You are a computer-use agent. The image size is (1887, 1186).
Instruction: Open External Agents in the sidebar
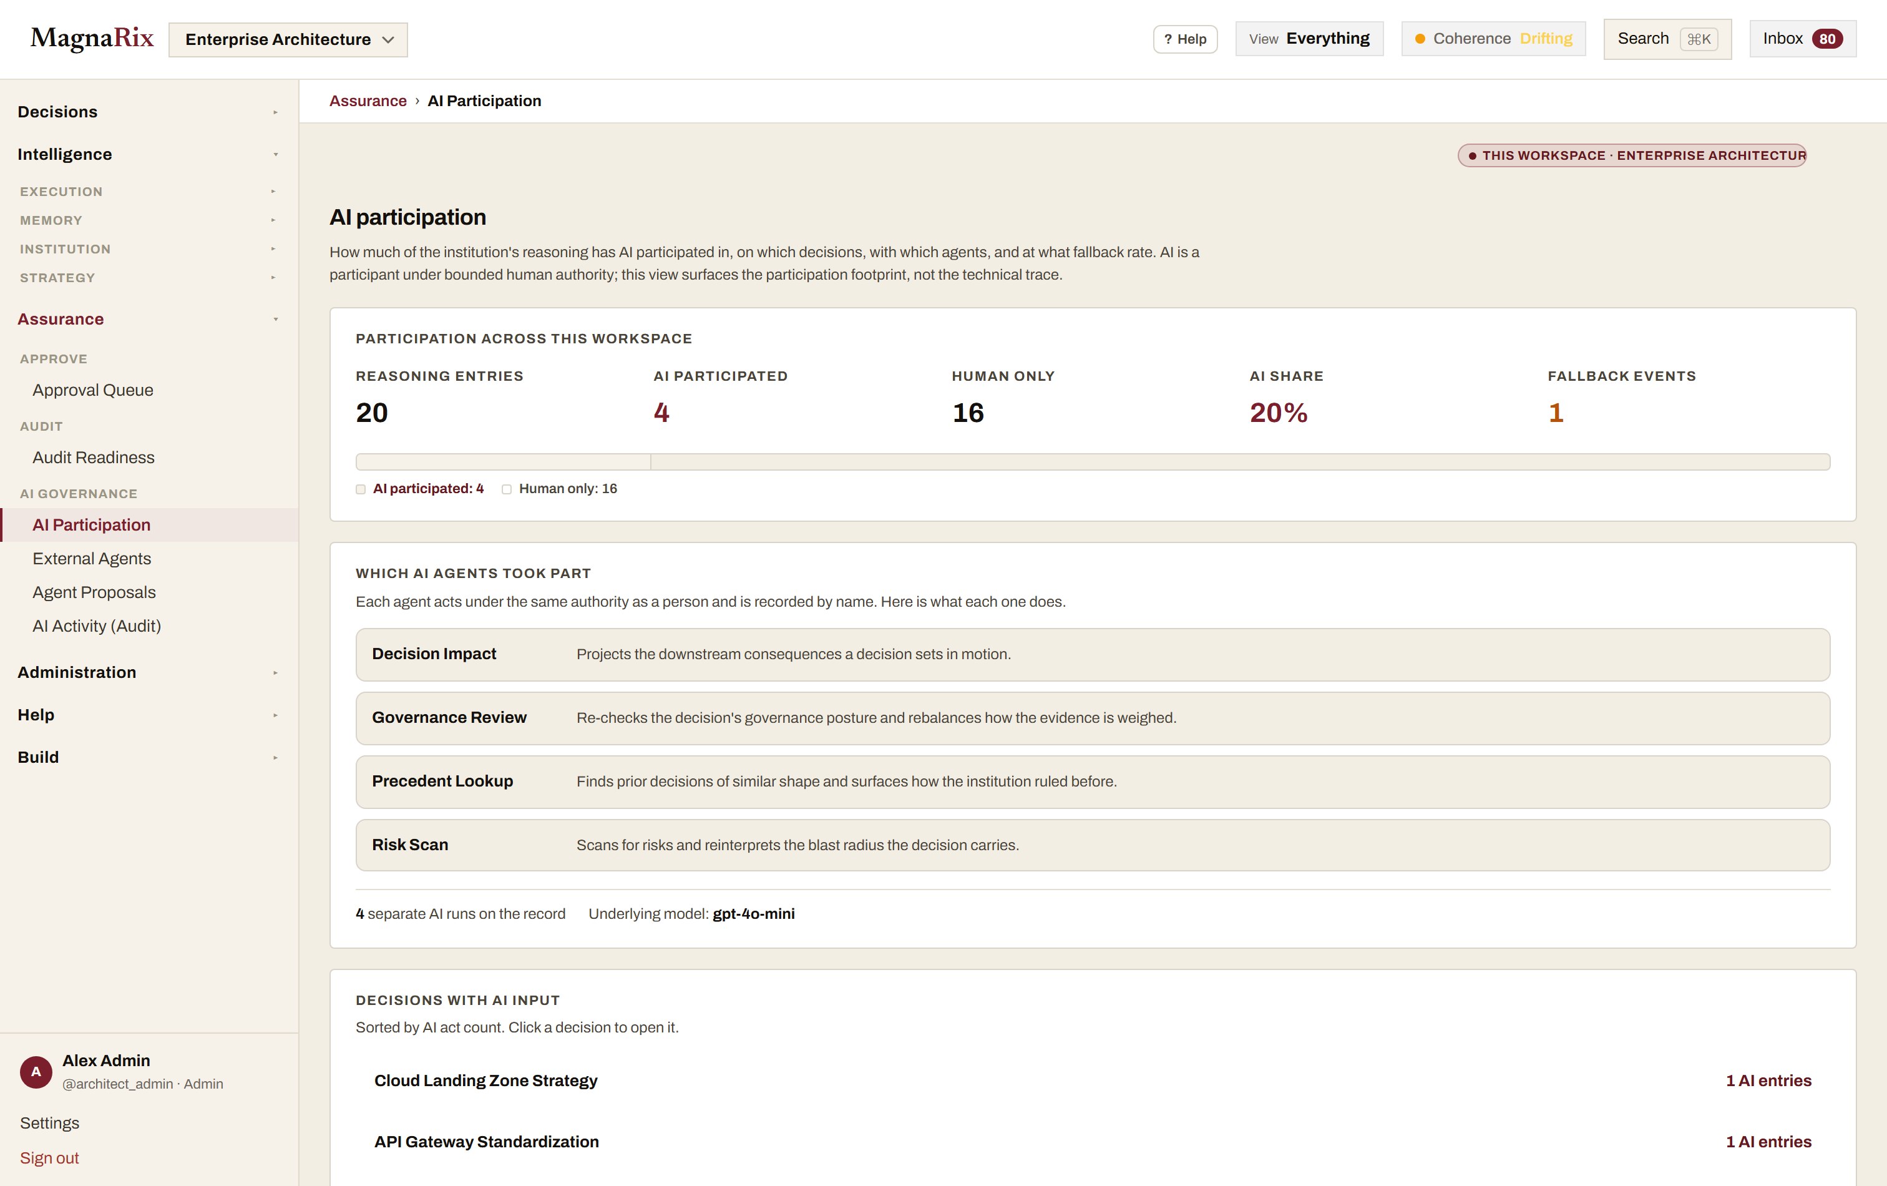pyautogui.click(x=92, y=558)
